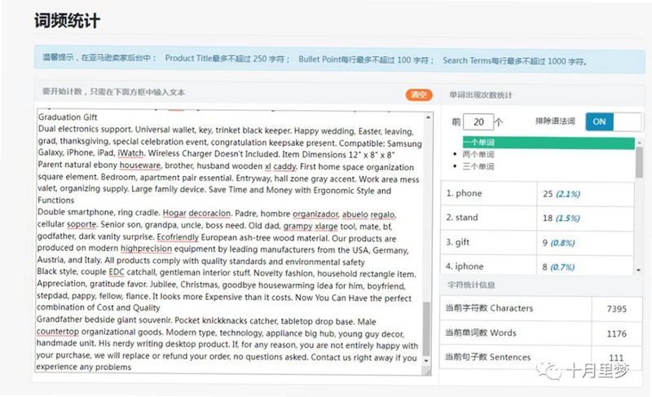Click the 'gift' row in word ranking
652x397 pixels.
pyautogui.click(x=537, y=242)
